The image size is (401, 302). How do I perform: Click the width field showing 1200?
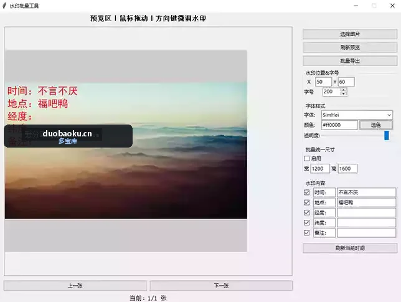pos(320,169)
